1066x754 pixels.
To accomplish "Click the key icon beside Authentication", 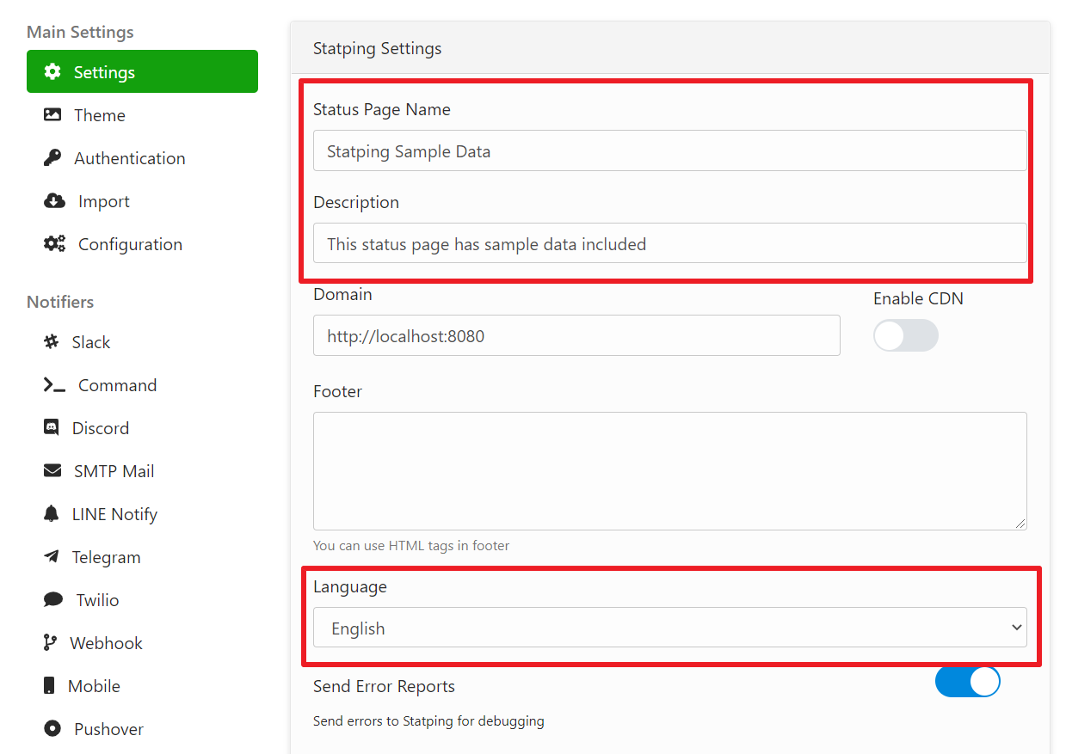I will [x=52, y=157].
